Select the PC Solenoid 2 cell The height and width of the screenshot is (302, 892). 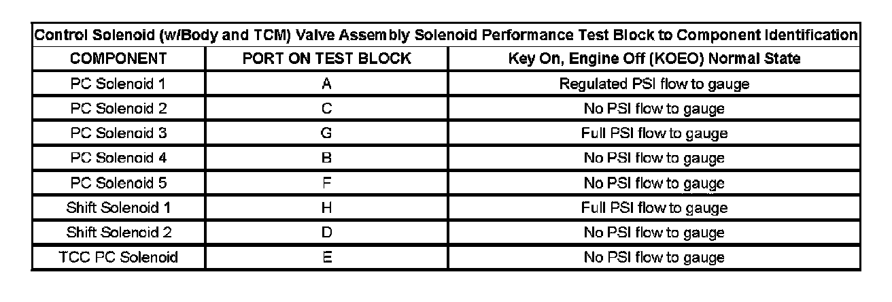coord(118,109)
